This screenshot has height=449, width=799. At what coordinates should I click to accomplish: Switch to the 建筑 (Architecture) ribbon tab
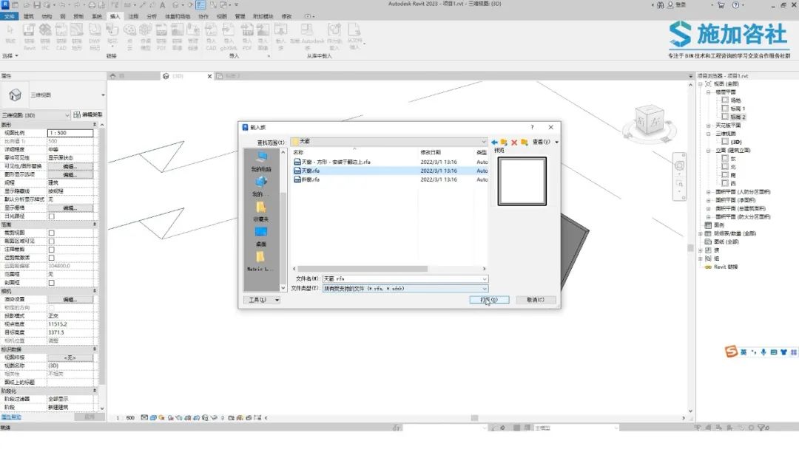(x=29, y=16)
